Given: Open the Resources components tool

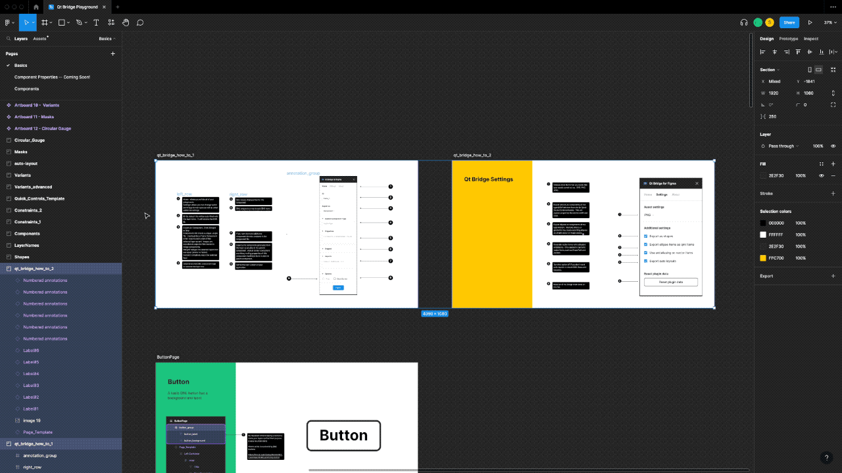Looking at the screenshot, I should tap(111, 22).
